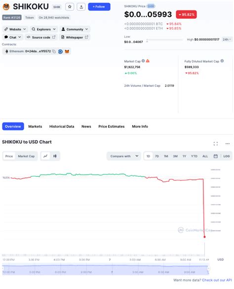The image size is (234, 289).
Task: Select the 7D chart timeframe
Action: coord(157,156)
